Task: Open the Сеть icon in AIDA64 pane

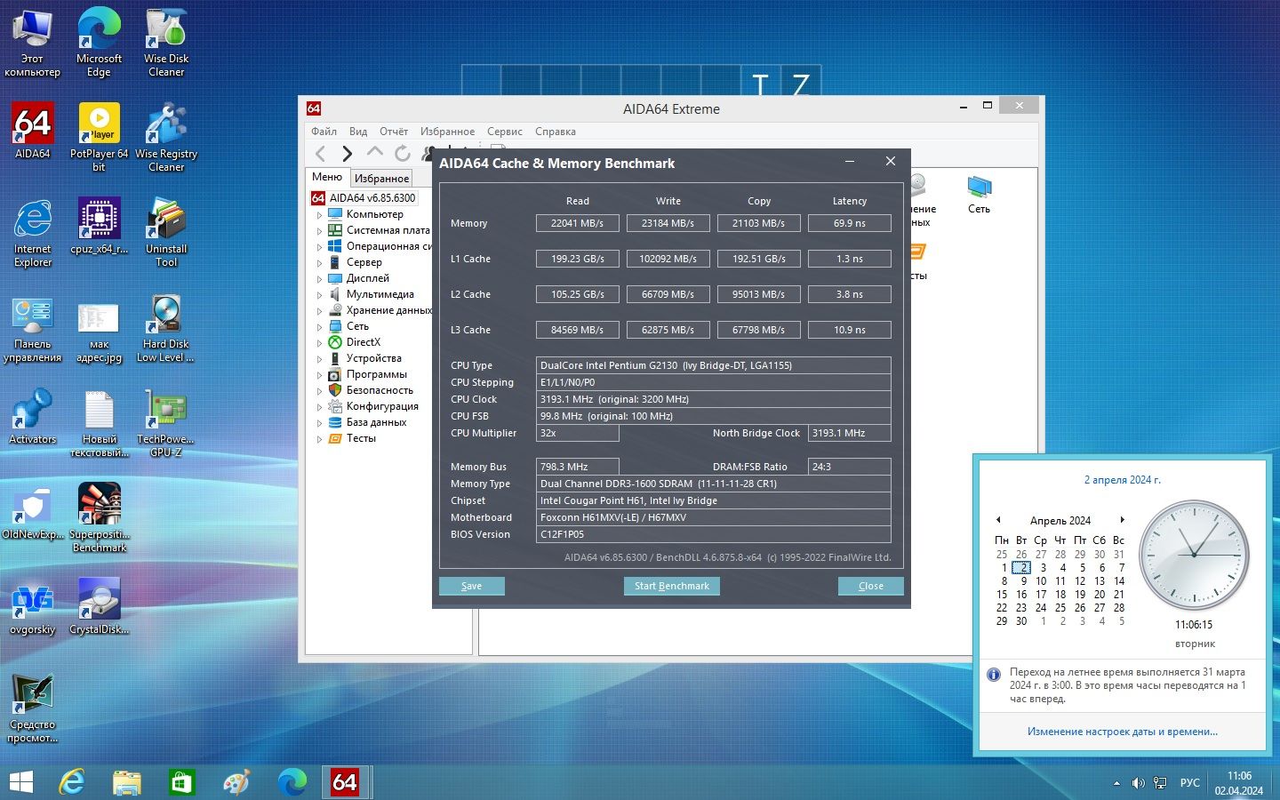Action: [979, 194]
